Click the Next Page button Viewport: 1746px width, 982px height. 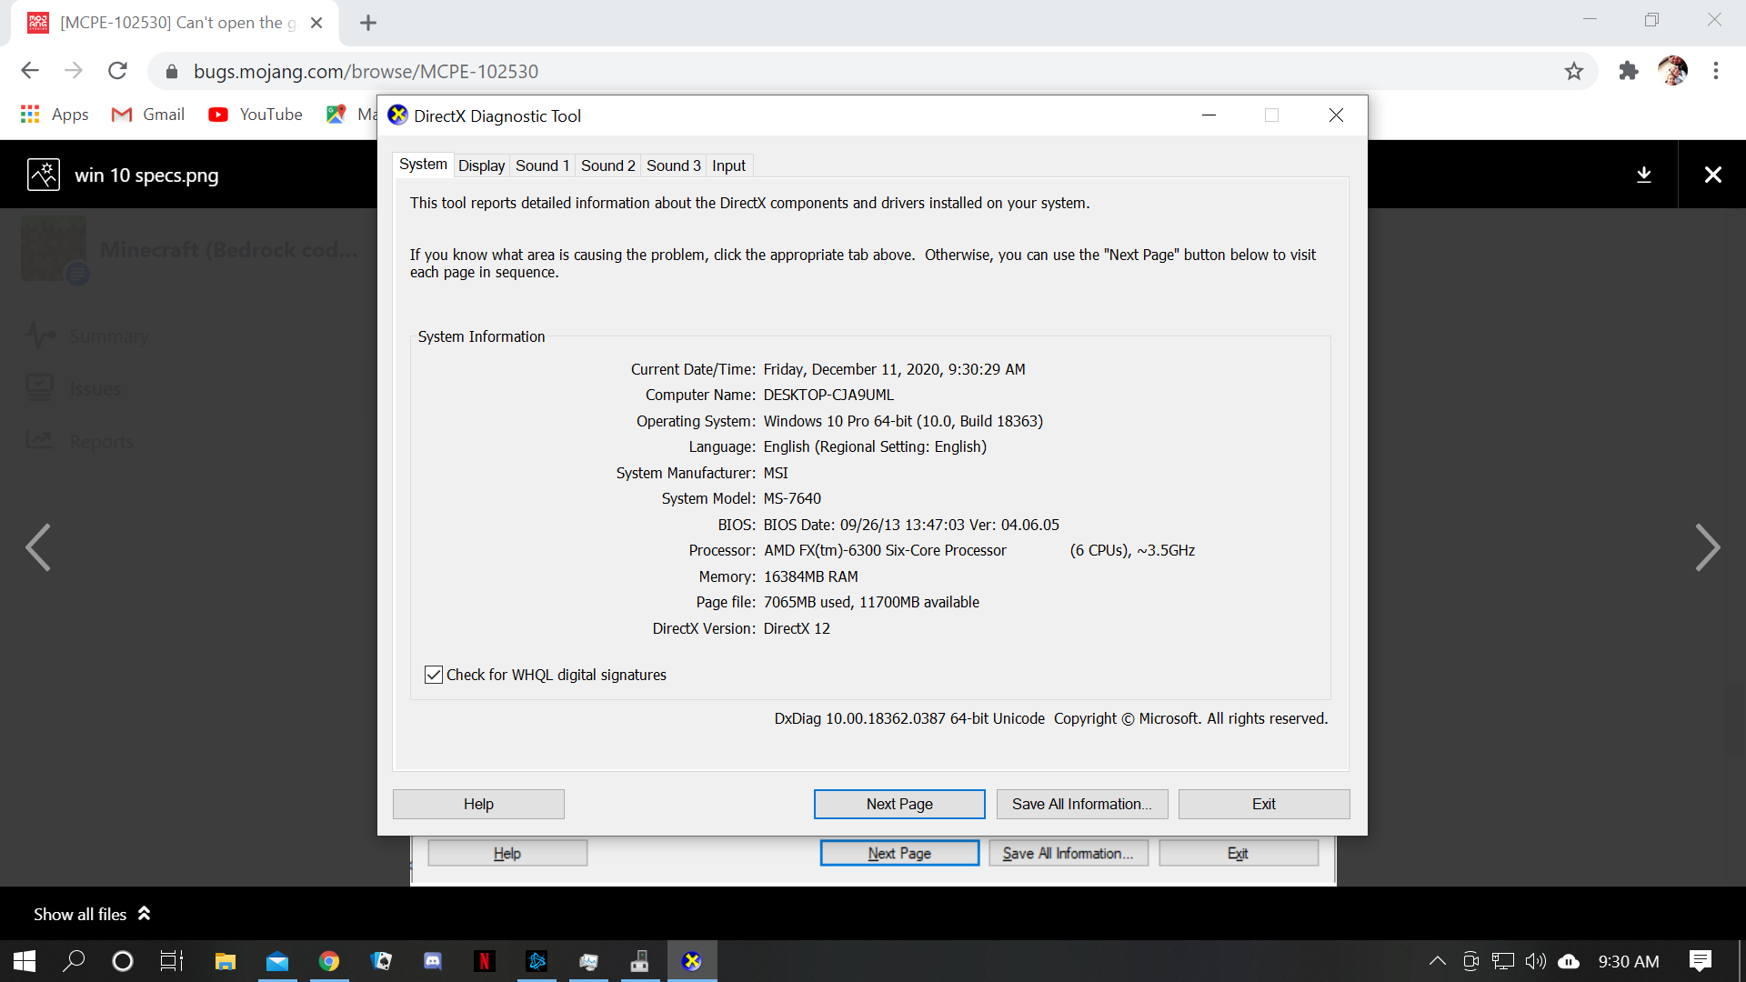pyautogui.click(x=898, y=804)
